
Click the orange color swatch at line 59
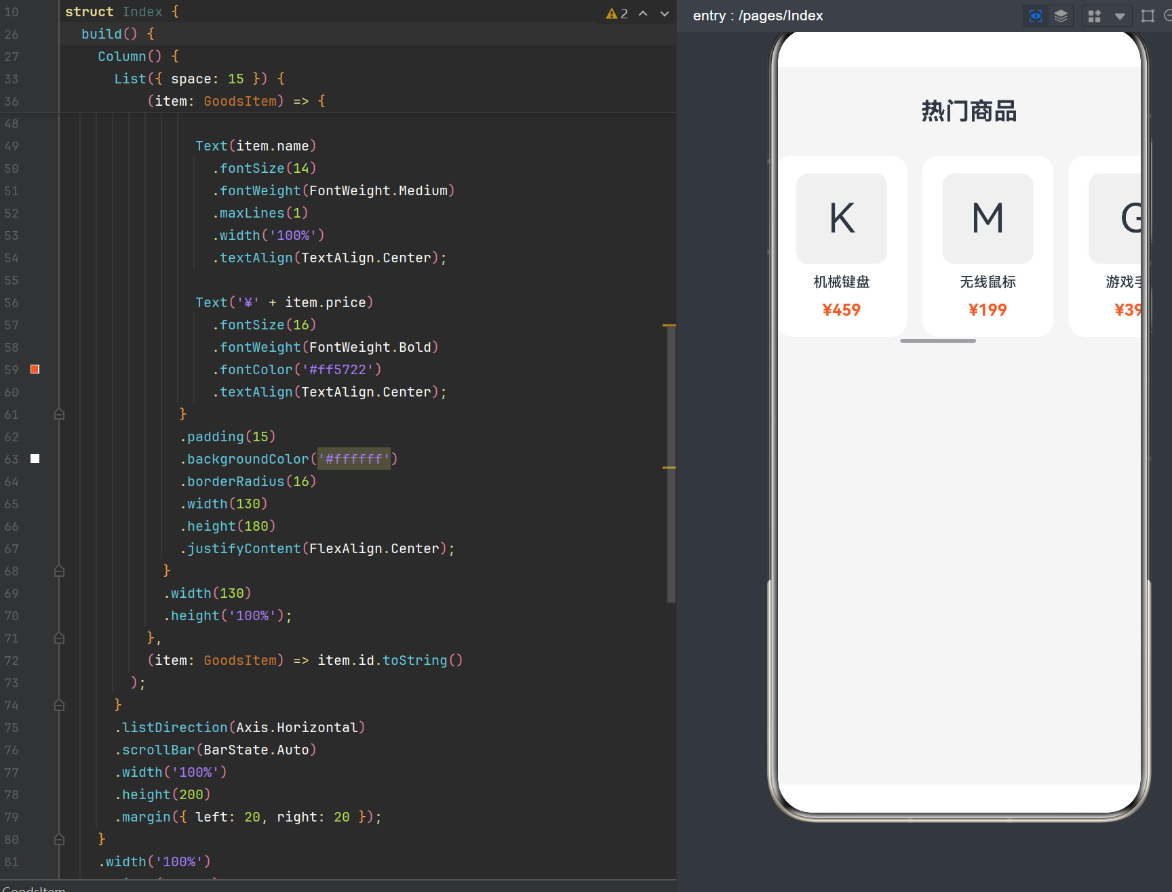(35, 369)
